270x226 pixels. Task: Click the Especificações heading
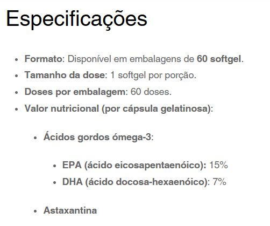click(x=77, y=19)
